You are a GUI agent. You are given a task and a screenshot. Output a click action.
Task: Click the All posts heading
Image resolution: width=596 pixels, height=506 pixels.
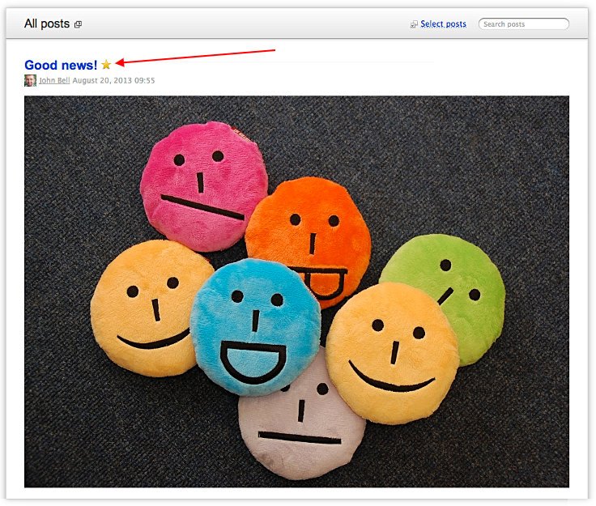coord(46,23)
